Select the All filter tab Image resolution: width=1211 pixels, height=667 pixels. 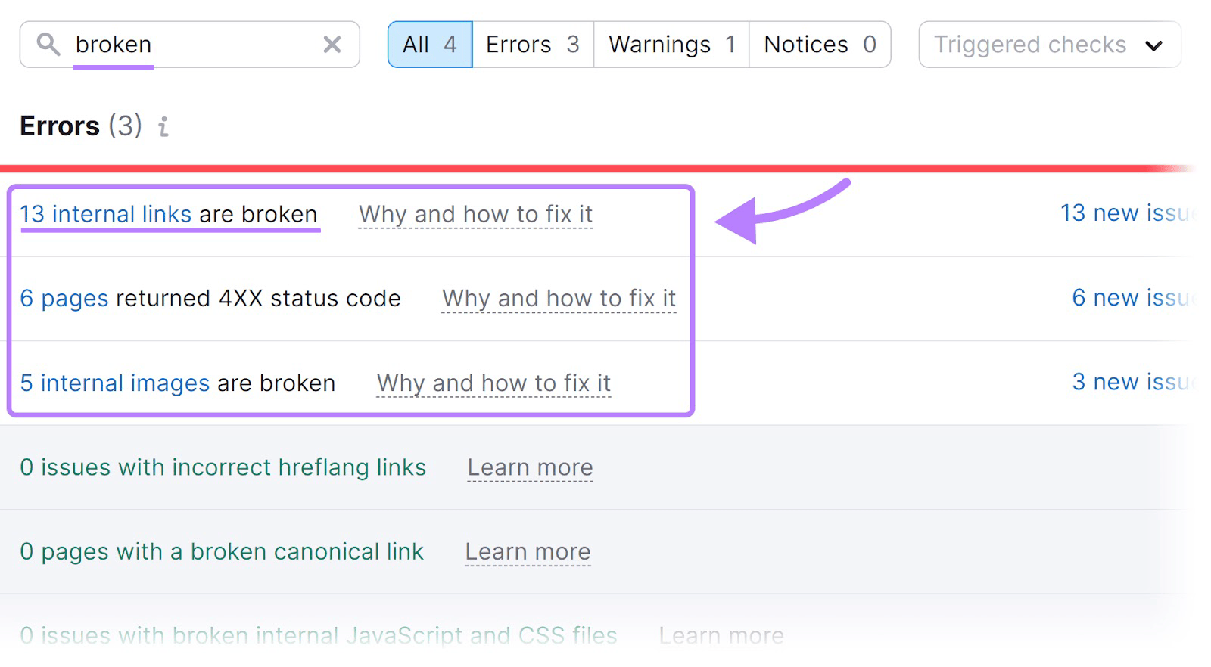pyautogui.click(x=429, y=45)
